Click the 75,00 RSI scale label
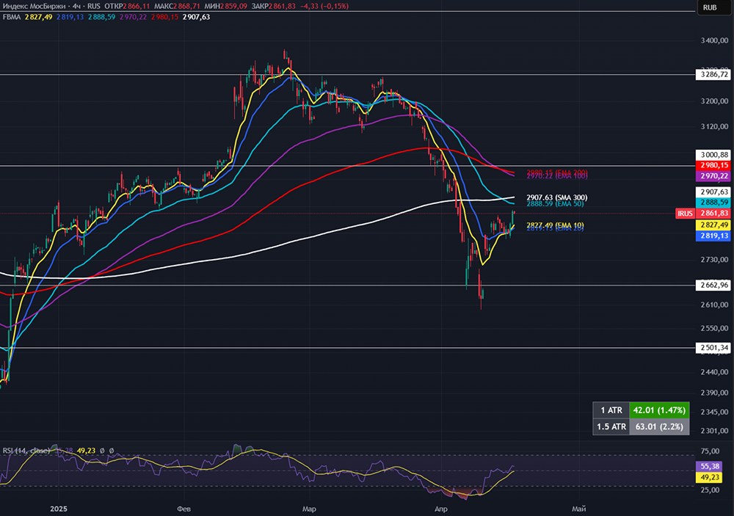 (x=710, y=451)
